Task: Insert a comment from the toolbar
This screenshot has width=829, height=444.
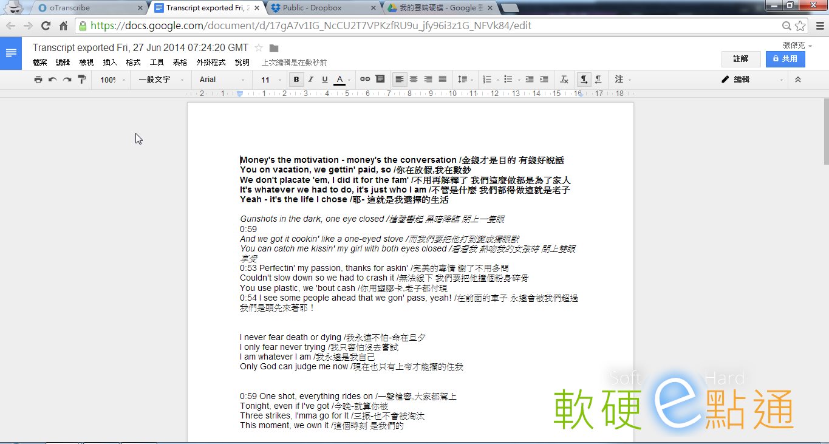Action: [380, 80]
